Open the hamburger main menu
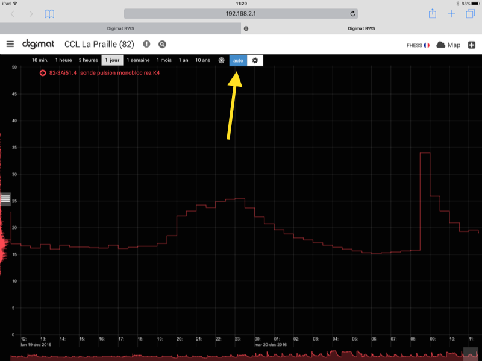 coord(10,44)
